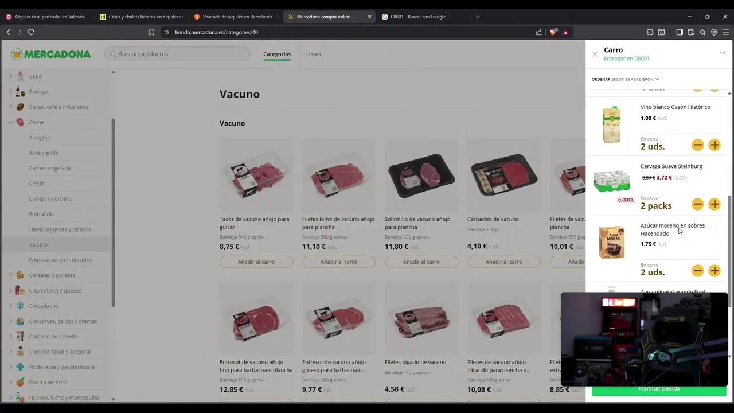The height and width of the screenshot is (413, 734).
Task: Expand the Bebé category
Action: [x=10, y=76]
